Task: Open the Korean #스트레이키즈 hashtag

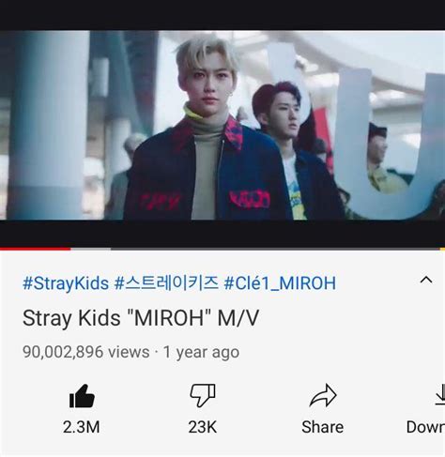Action: tap(166, 283)
